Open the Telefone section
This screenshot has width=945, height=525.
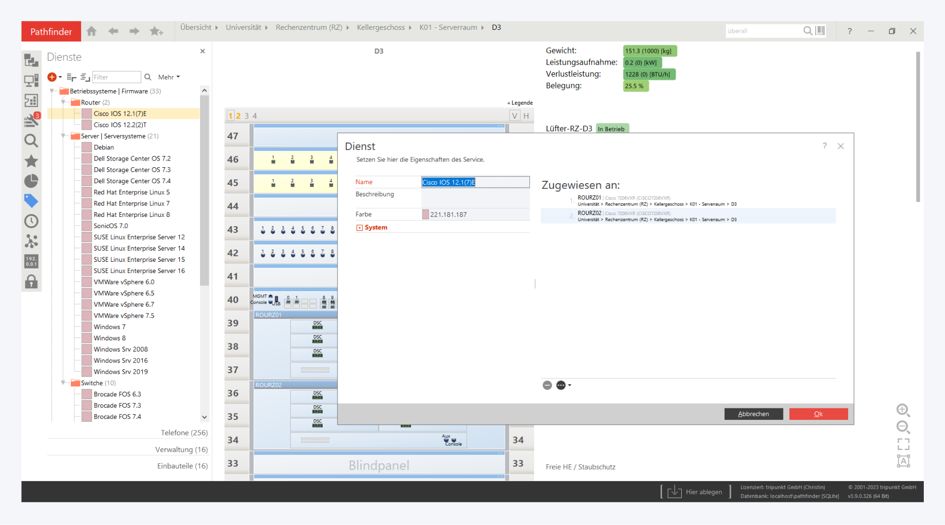tap(184, 433)
